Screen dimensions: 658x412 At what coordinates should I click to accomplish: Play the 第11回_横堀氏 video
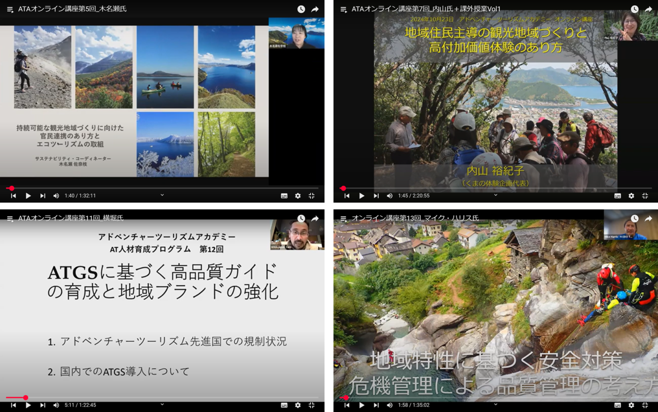28,405
